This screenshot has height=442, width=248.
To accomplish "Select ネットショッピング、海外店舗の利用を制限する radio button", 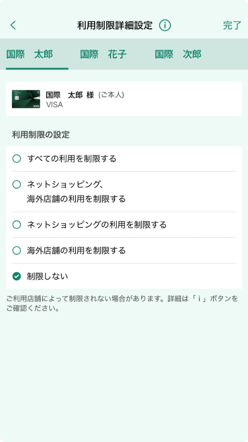I will (x=16, y=185).
